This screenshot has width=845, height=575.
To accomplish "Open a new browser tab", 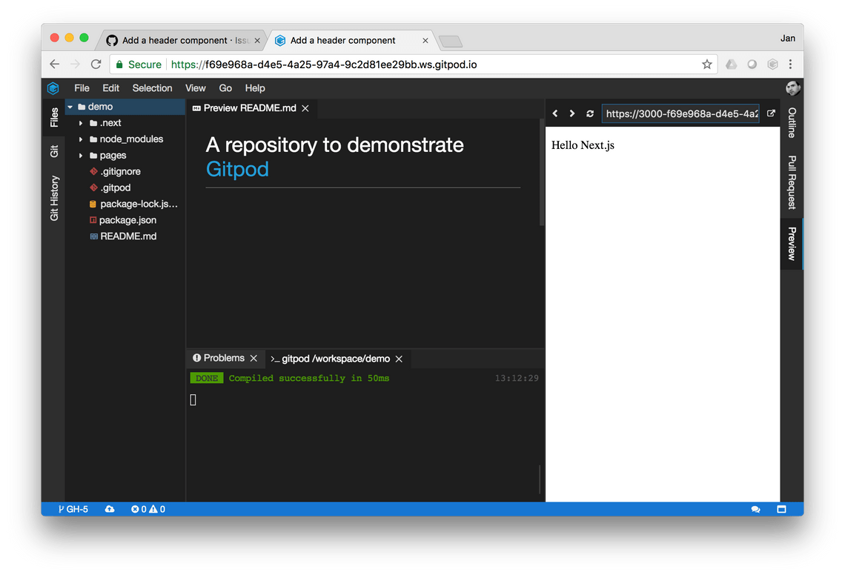I will point(451,41).
